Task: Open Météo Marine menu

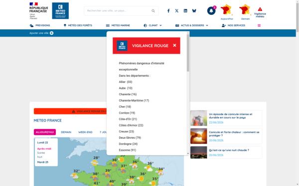Action: 118,25
